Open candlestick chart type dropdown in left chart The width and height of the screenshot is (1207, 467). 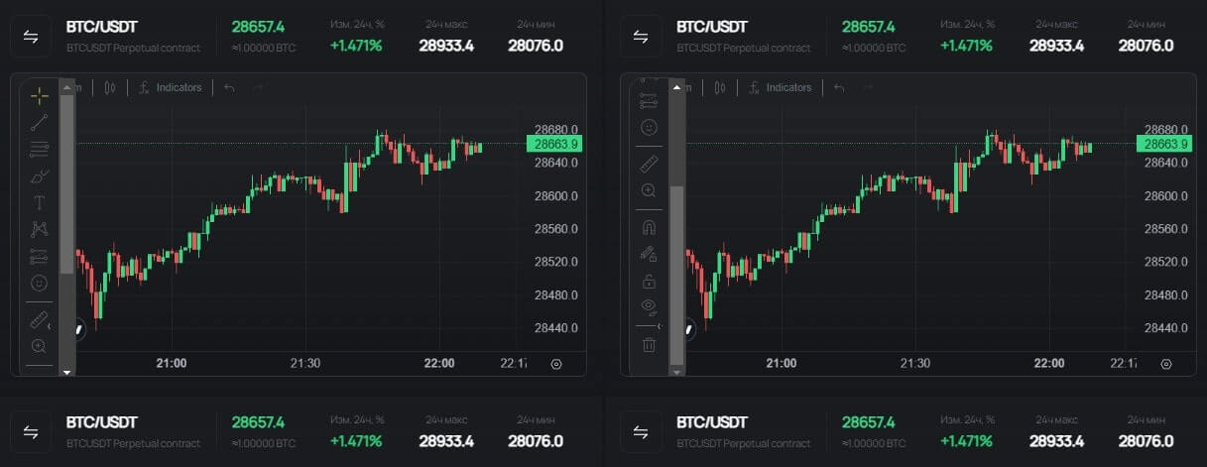pos(110,87)
